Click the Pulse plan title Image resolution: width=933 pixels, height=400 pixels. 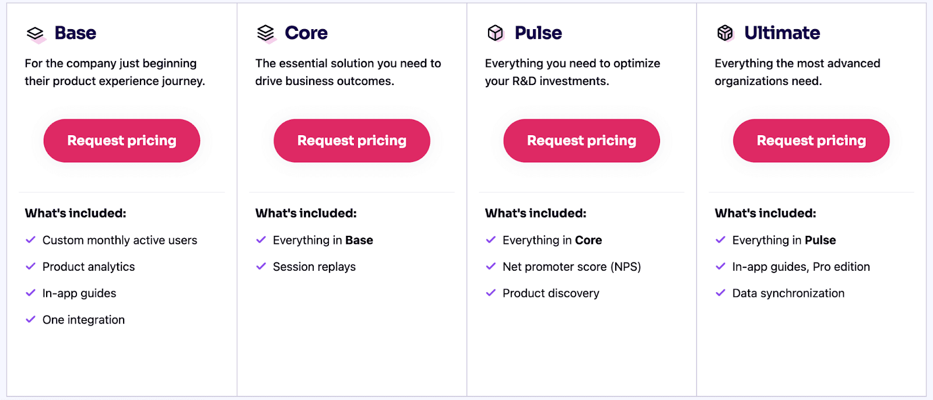pos(538,33)
